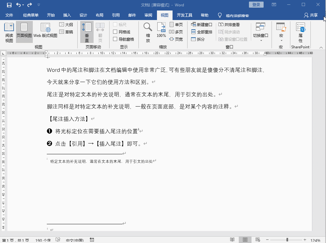Undo the last action
Image resolution: width=326 pixels, height=243 pixels.
coord(18,5)
